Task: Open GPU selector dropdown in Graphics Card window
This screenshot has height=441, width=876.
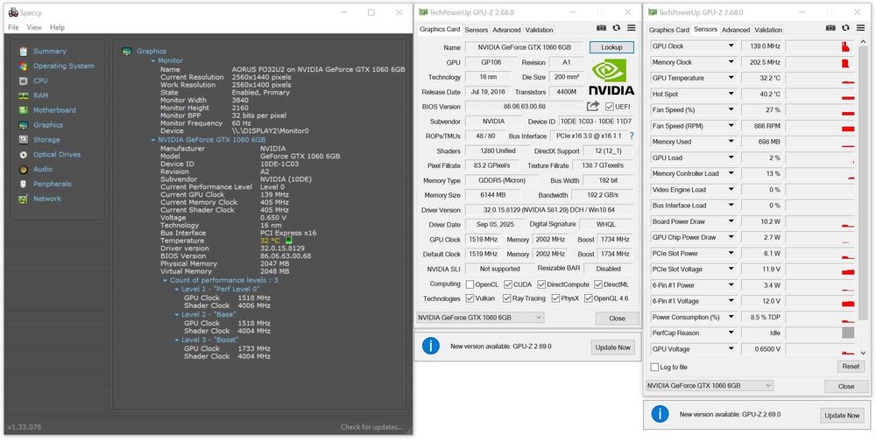Action: tap(480, 318)
